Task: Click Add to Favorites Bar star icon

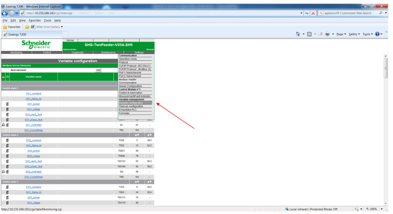Action: click(x=27, y=27)
